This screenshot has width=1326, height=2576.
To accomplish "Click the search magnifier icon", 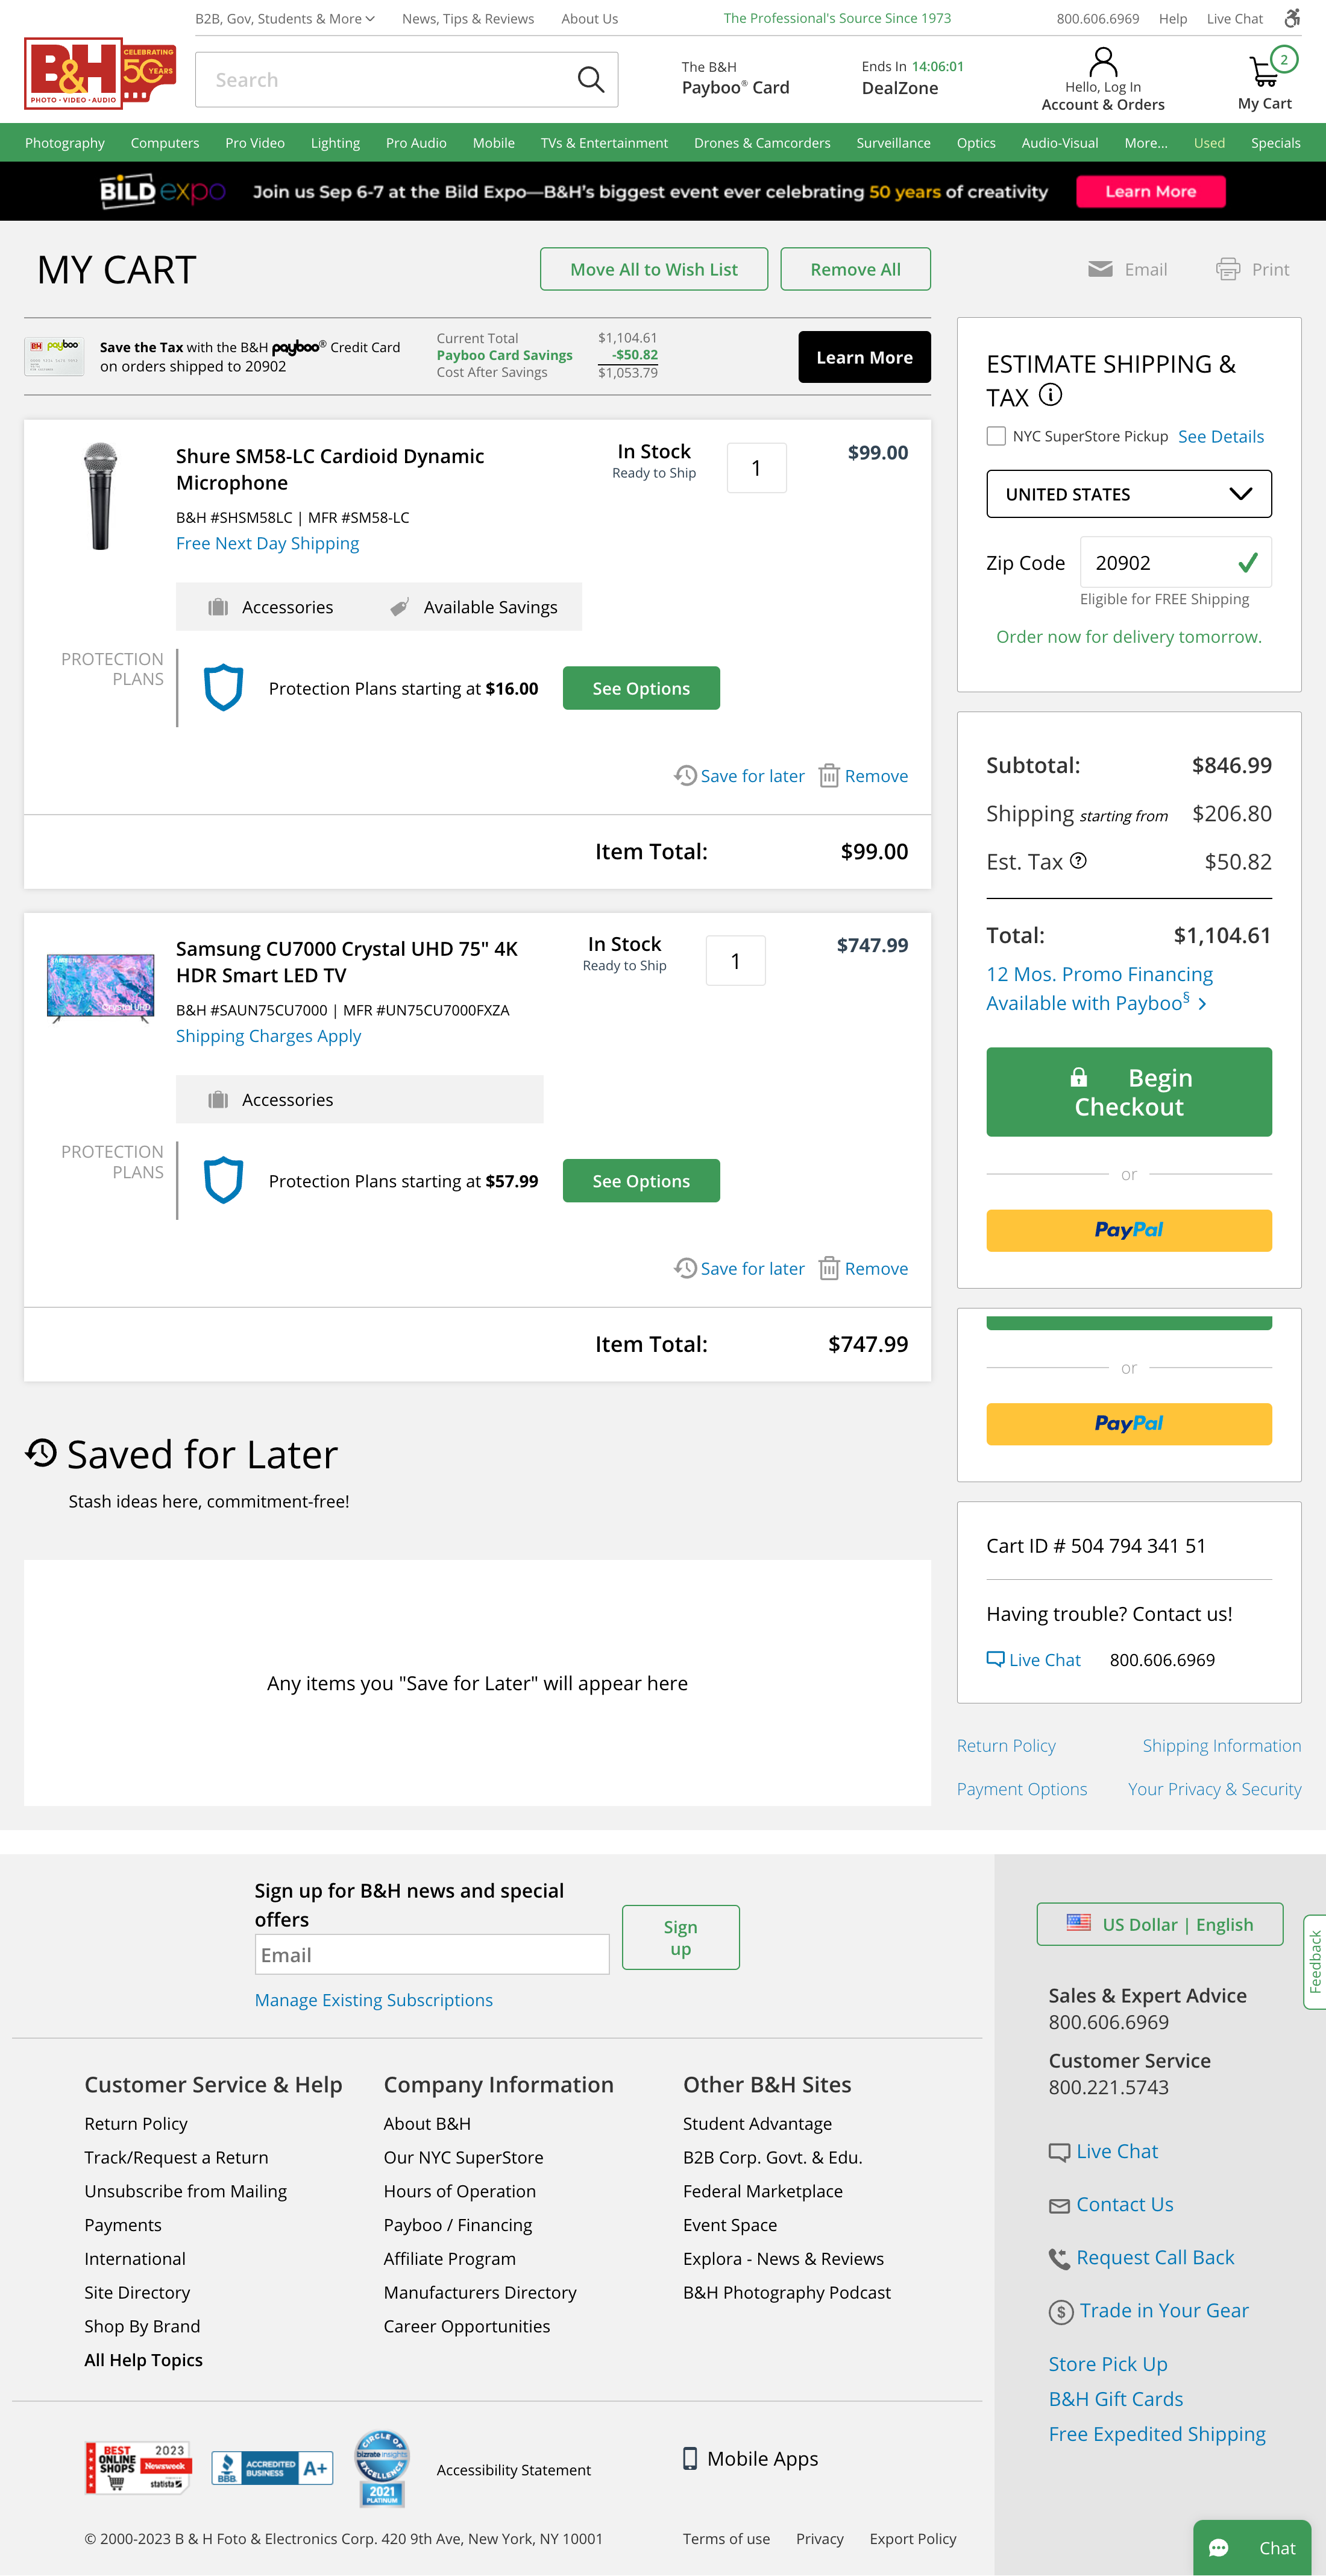I will [x=591, y=80].
